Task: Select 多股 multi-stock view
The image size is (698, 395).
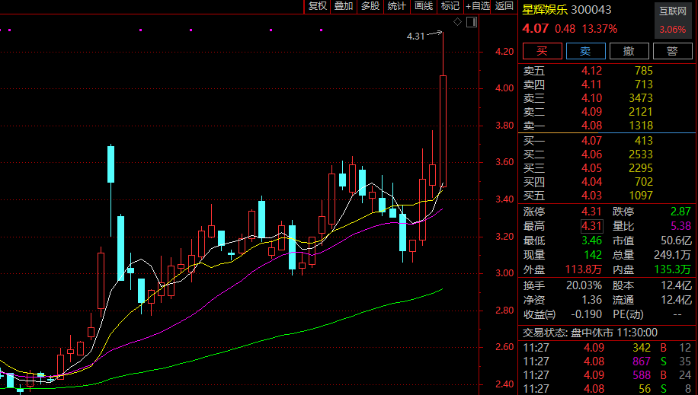Action: (370, 6)
